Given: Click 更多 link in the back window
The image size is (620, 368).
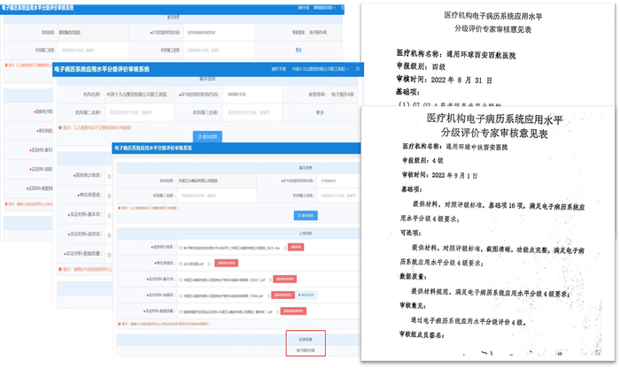Looking at the screenshot, I should pyautogui.click(x=298, y=50).
